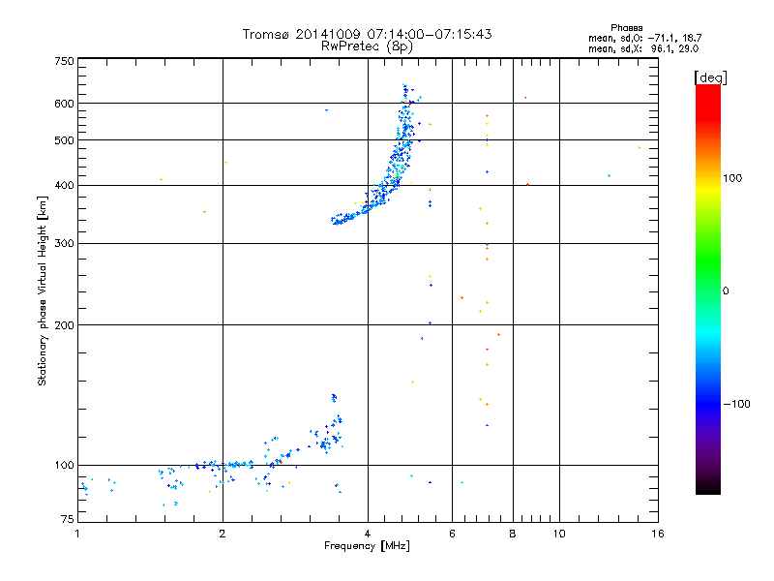This screenshot has width=774, height=581.
Task: Click the plot title 'Tromsø 20141009 07:14:00-07:15:43'
Action: [367, 34]
